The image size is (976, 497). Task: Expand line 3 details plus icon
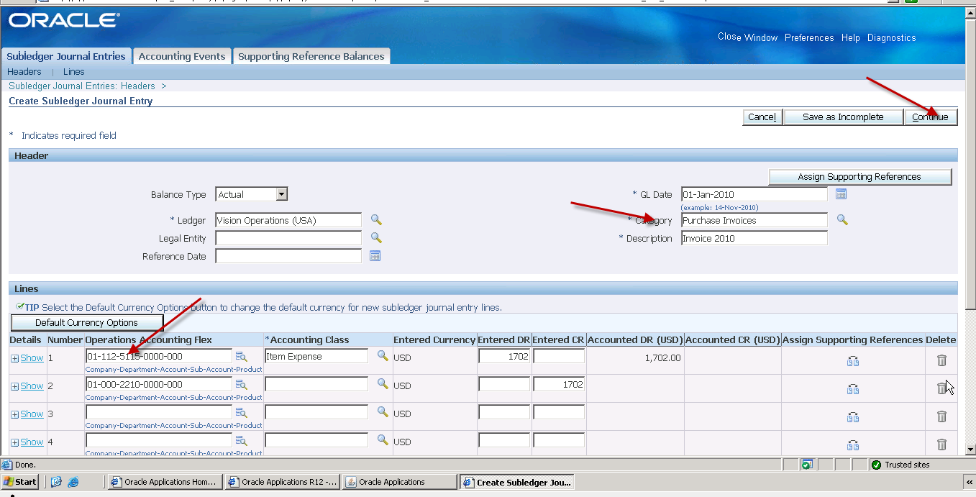click(x=14, y=414)
